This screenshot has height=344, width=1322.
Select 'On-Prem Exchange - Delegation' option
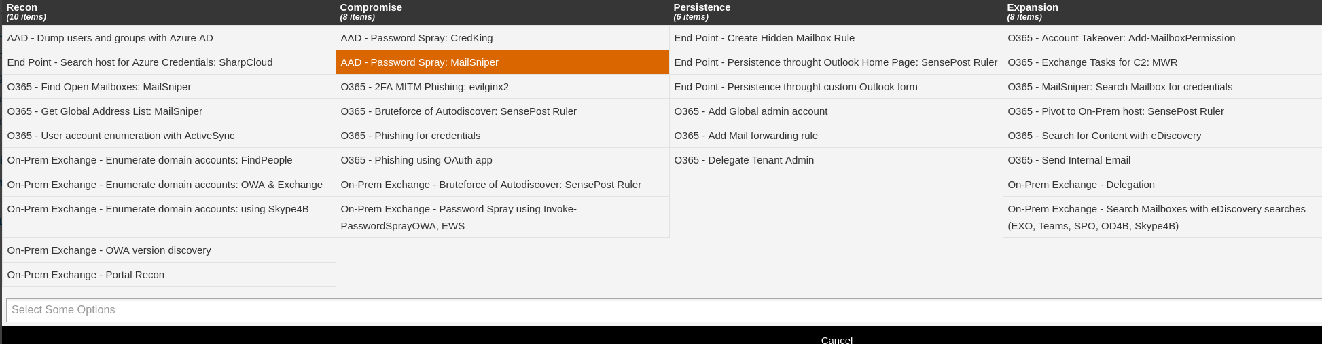tap(1081, 185)
